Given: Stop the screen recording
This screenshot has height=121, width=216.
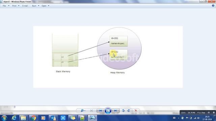Looking at the screenshot, I should pos(214,113).
